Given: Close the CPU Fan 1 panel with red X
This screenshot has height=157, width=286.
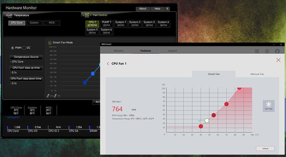Looking at the screenshot, I should click(x=278, y=60).
